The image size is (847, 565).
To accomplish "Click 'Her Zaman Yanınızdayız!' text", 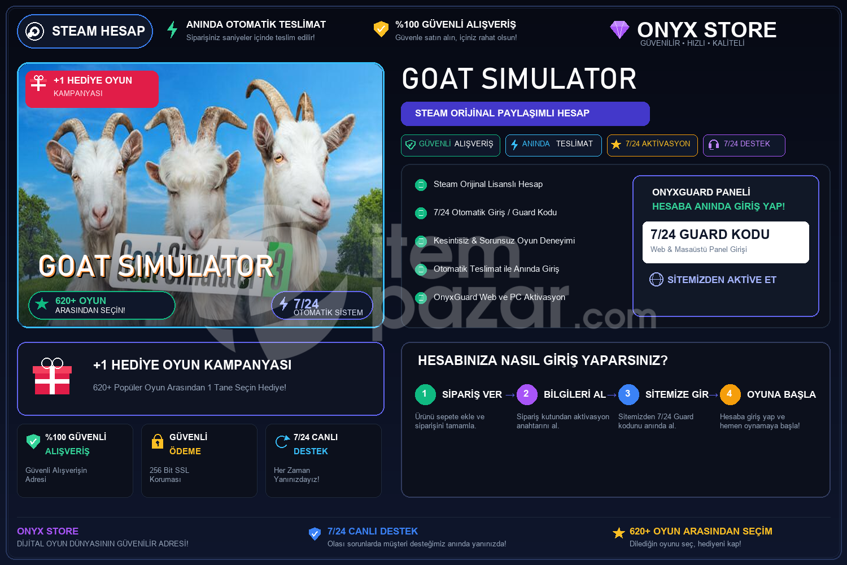I will click(296, 475).
